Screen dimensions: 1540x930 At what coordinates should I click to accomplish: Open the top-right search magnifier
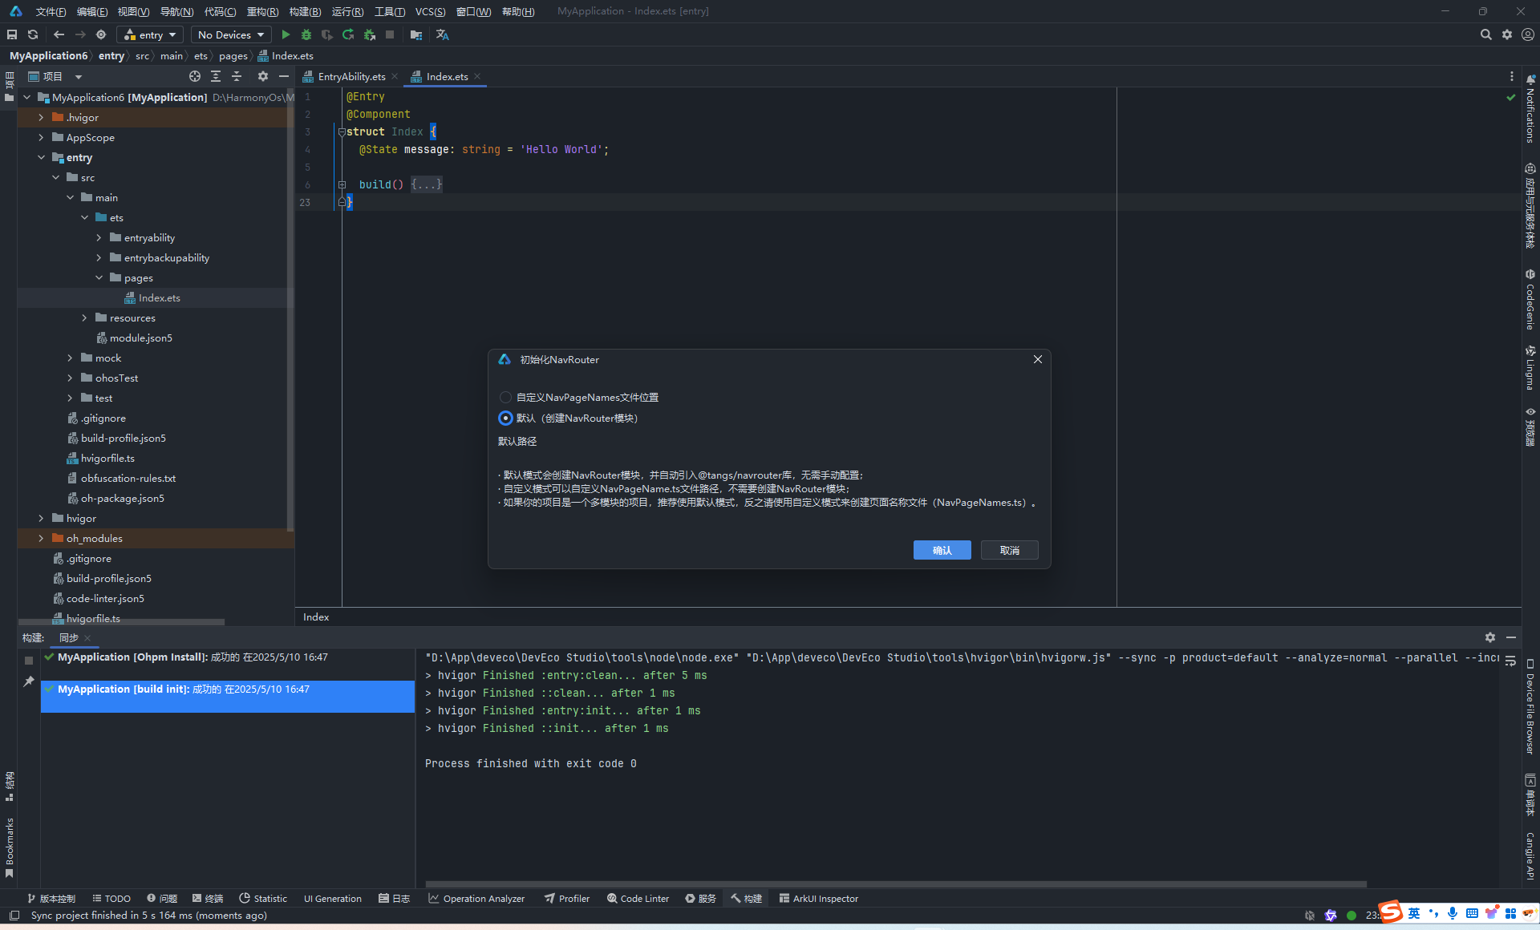point(1485,34)
